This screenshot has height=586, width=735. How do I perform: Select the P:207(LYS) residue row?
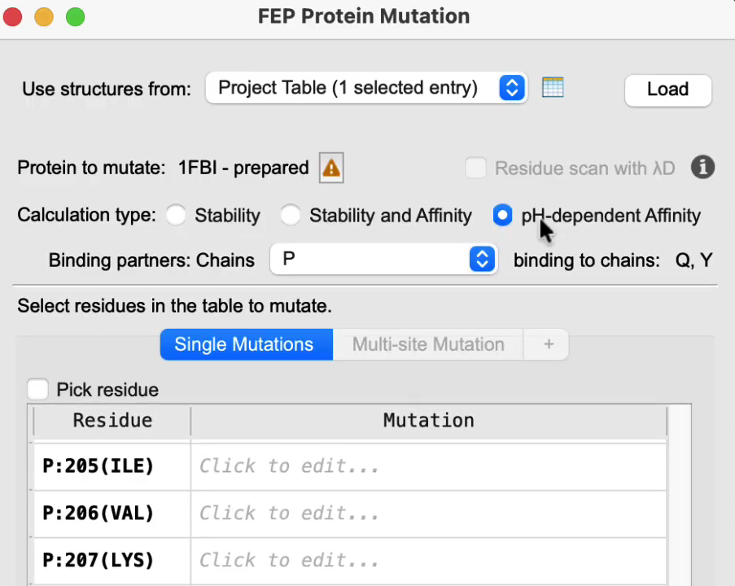[x=349, y=561]
